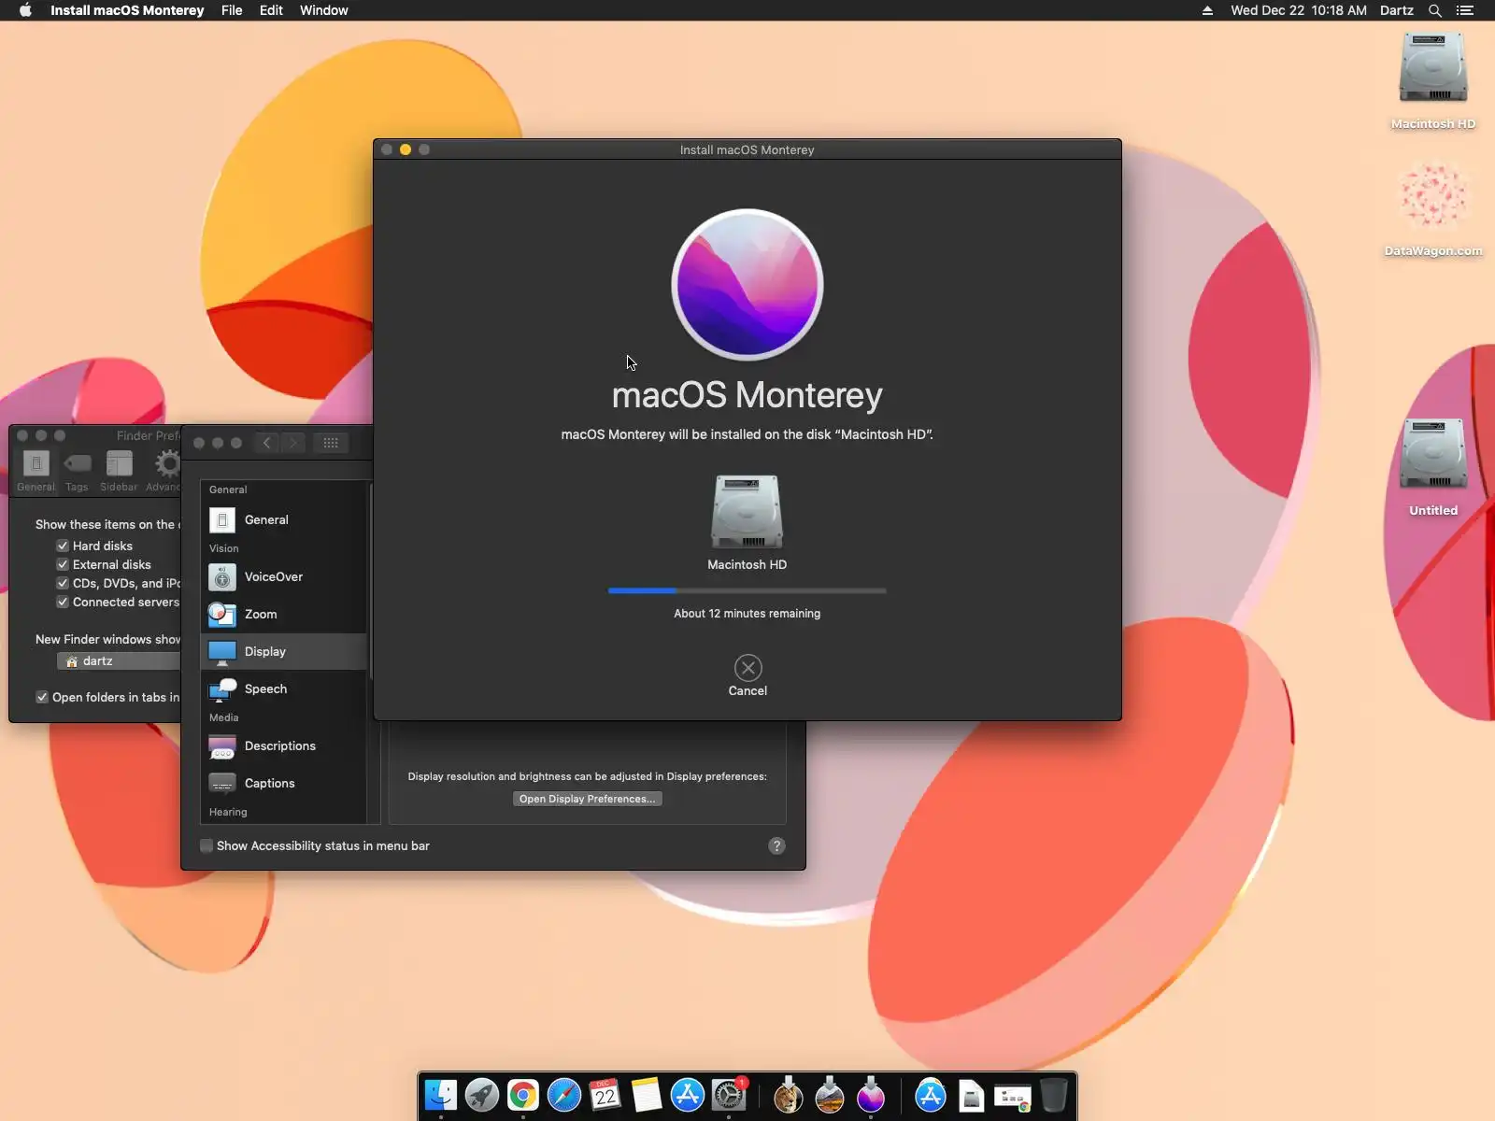Select VoiceOver in the Accessibility sidebar
Viewport: 1495px width, 1121px height.
[x=284, y=576]
